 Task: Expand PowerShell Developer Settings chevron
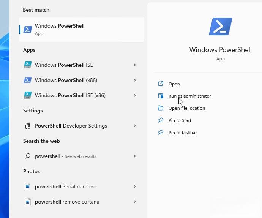tap(134, 126)
